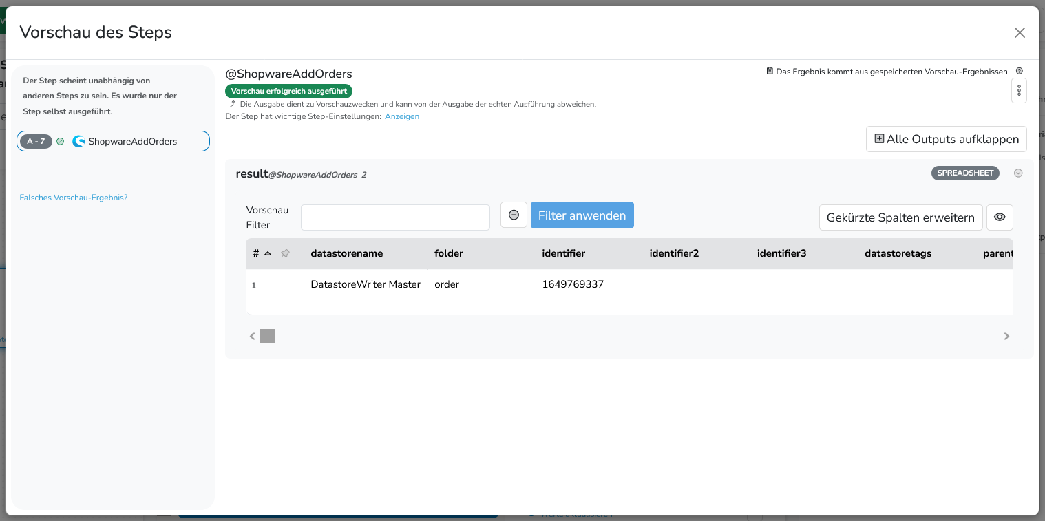Click the SPREADSHEET badge
The width and height of the screenshot is (1045, 521).
966,173
